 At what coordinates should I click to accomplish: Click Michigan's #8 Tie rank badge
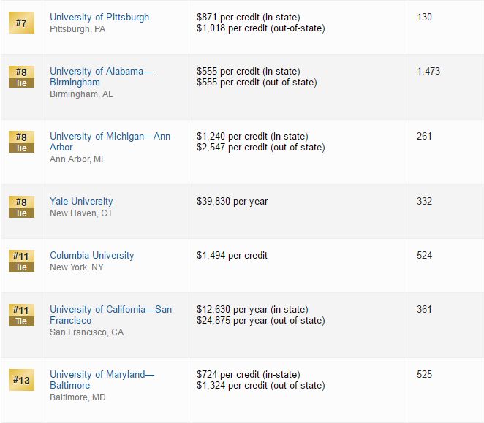point(21,142)
